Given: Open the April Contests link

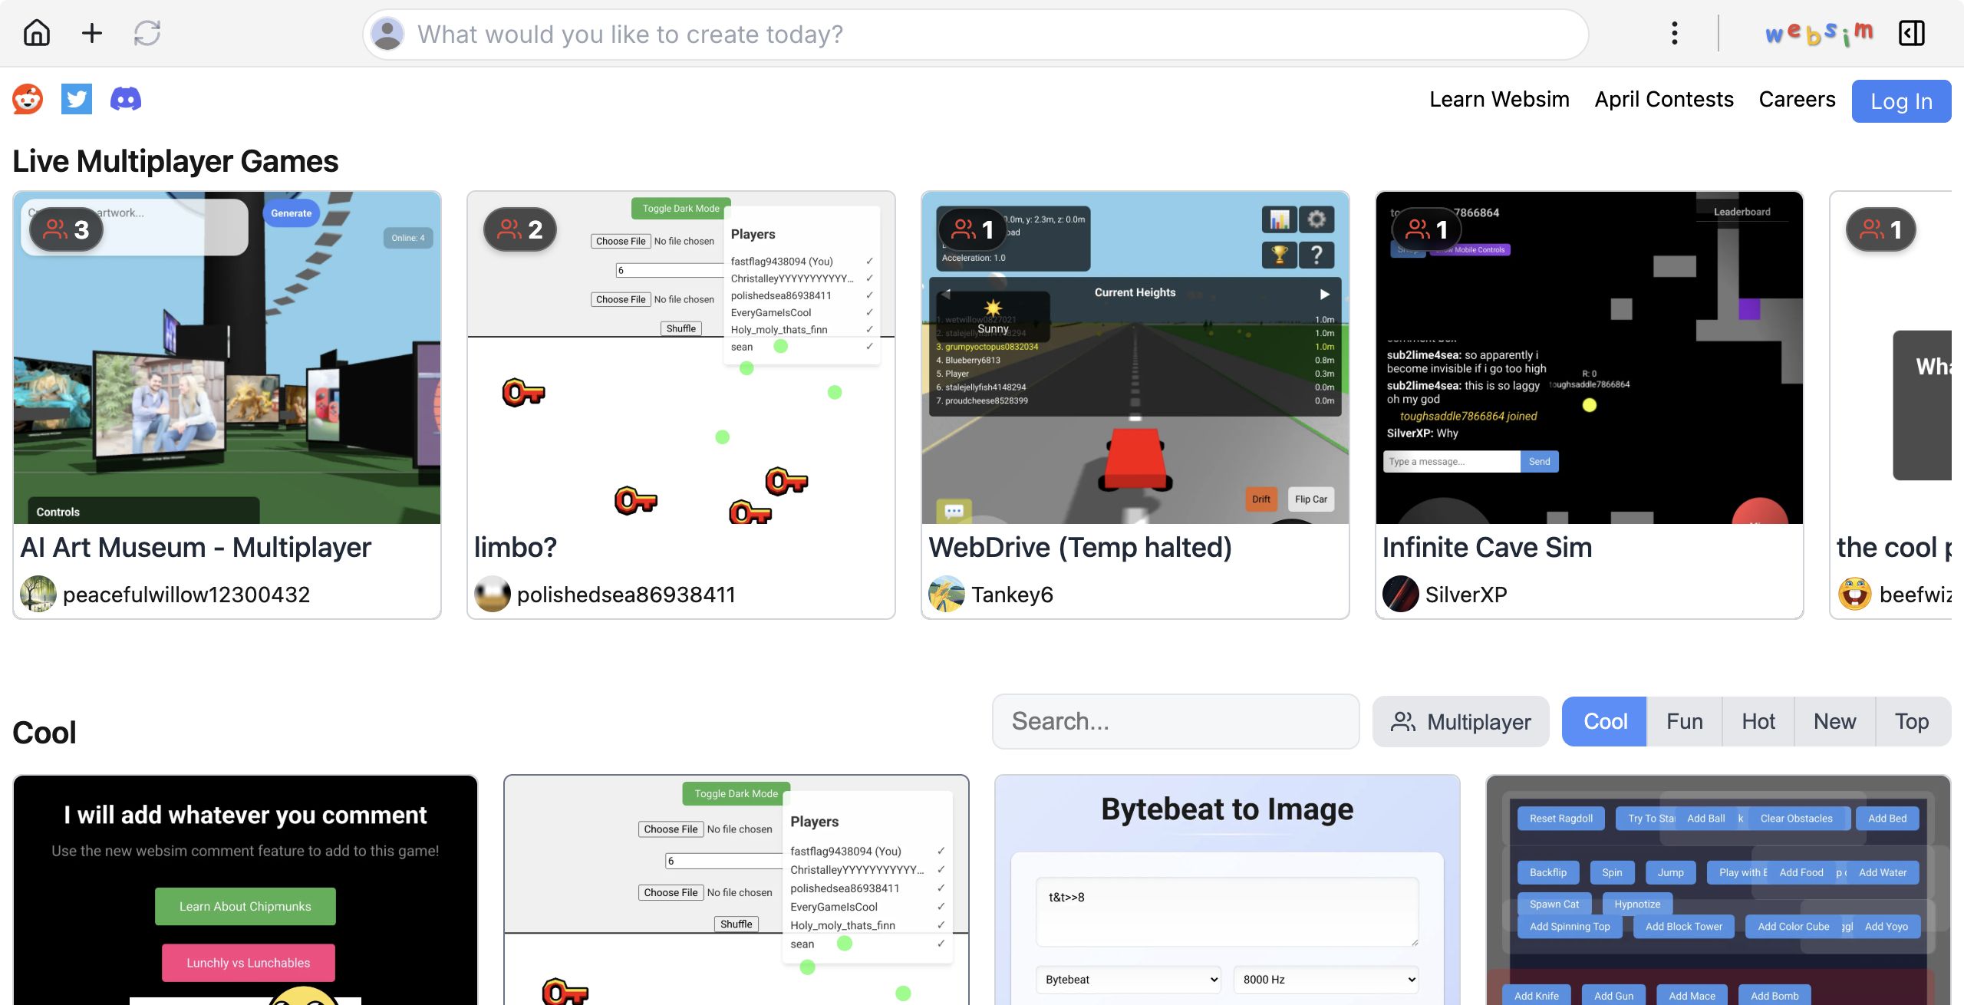Looking at the screenshot, I should (x=1663, y=99).
